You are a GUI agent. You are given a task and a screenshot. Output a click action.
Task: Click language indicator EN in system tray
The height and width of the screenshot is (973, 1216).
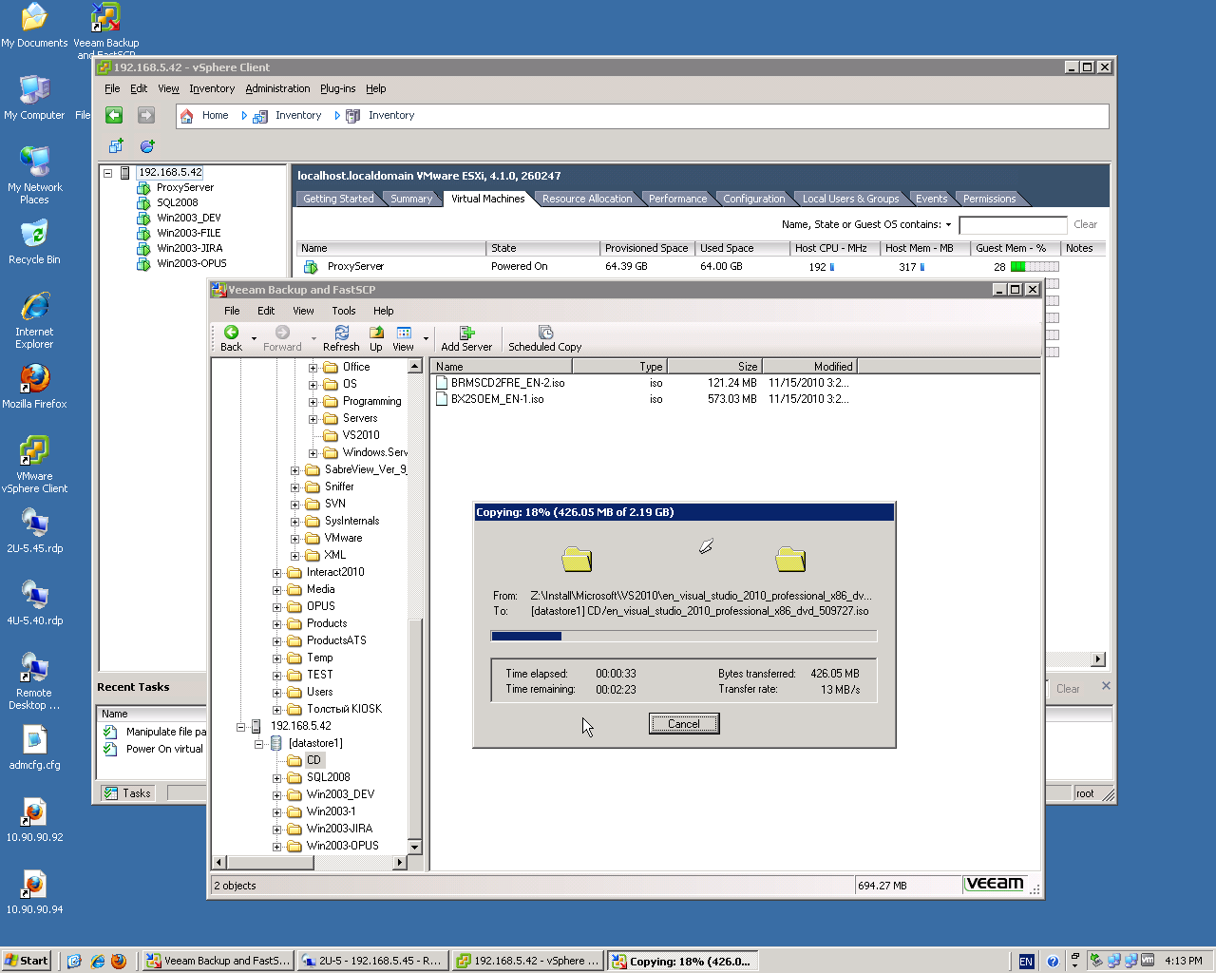pyautogui.click(x=1026, y=962)
